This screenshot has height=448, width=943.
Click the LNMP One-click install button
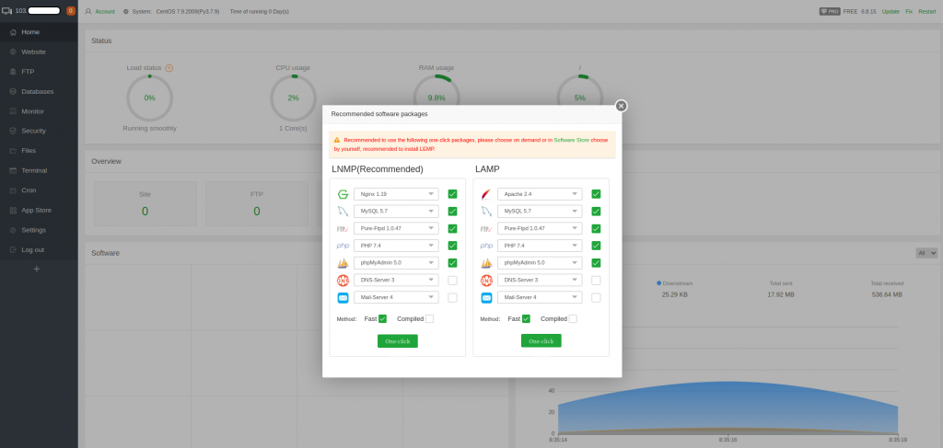point(398,341)
